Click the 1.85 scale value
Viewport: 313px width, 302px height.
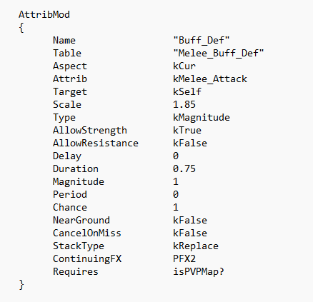tap(184, 104)
